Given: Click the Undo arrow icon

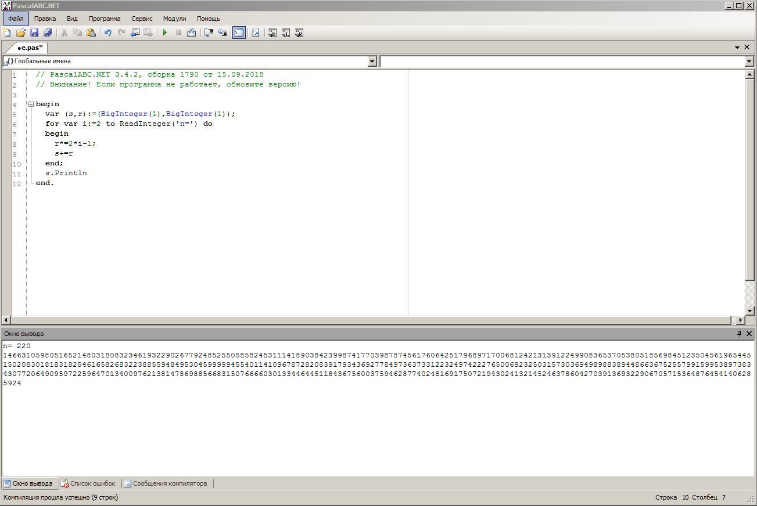Looking at the screenshot, I should [x=107, y=33].
